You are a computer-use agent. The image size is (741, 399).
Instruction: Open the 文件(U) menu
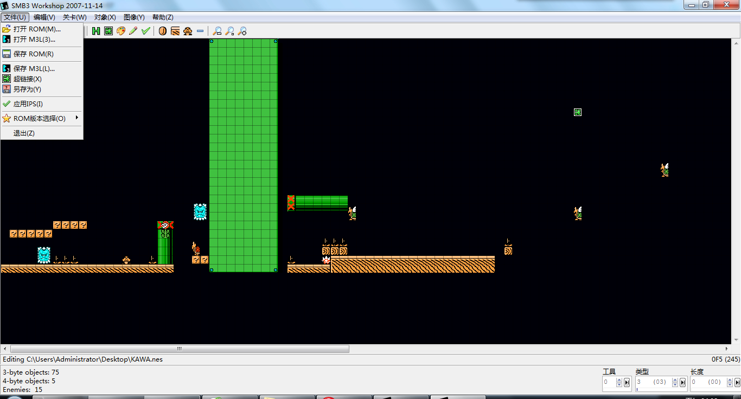point(15,17)
